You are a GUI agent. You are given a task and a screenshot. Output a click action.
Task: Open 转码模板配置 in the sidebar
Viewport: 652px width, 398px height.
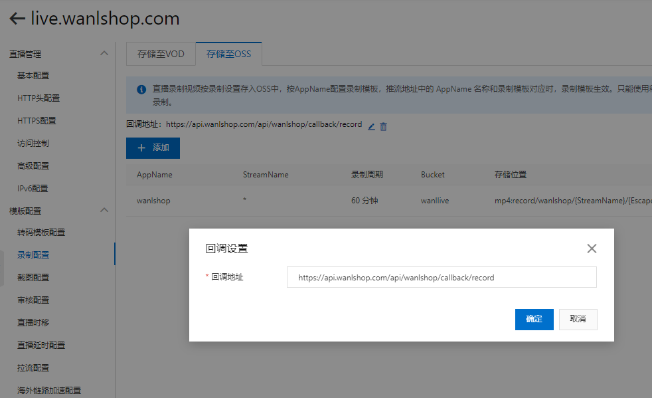click(41, 233)
